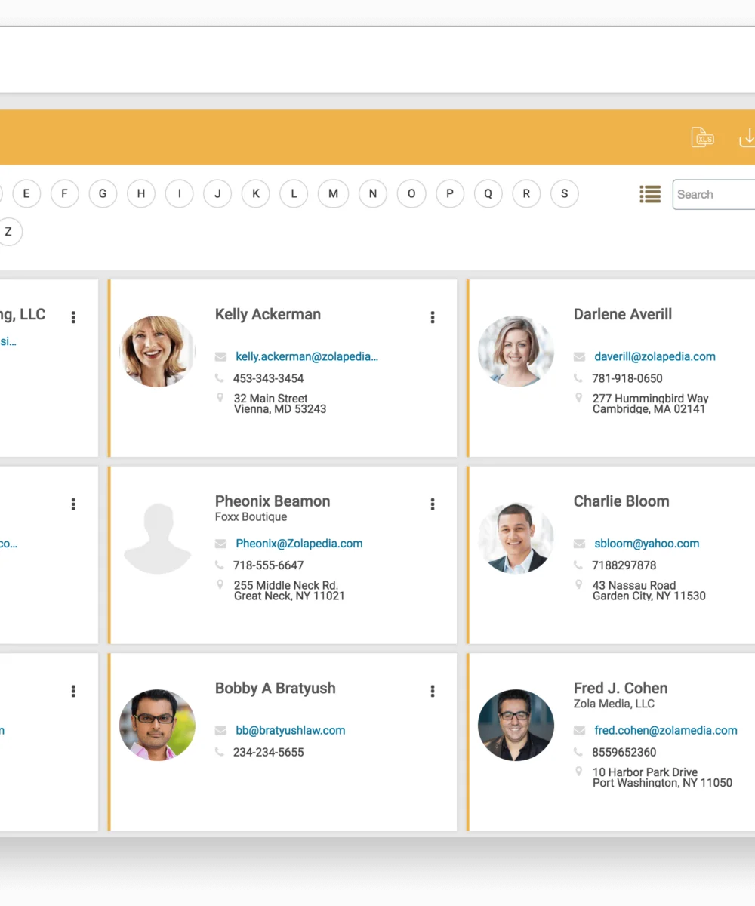Export contacts with the XLS icon
The width and height of the screenshot is (755, 906).
point(702,137)
